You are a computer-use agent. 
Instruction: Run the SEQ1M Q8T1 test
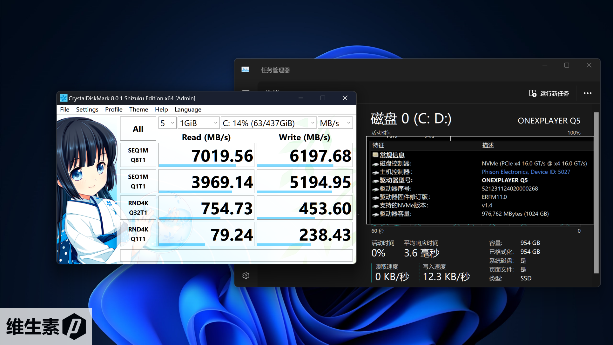[138, 155]
